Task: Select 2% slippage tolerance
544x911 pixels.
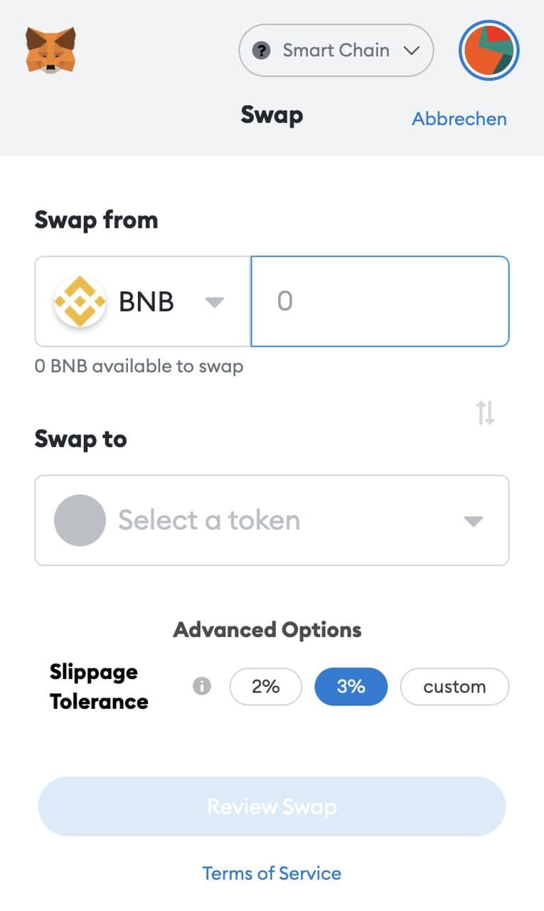Action: (x=265, y=687)
